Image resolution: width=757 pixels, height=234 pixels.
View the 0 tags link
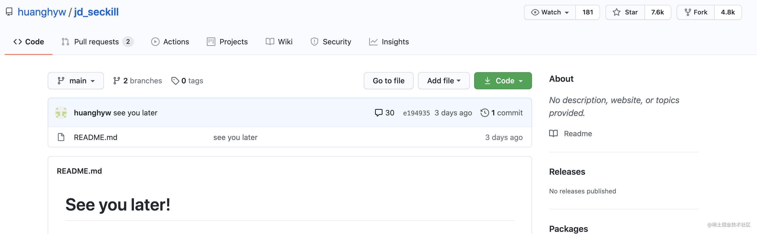pos(187,81)
